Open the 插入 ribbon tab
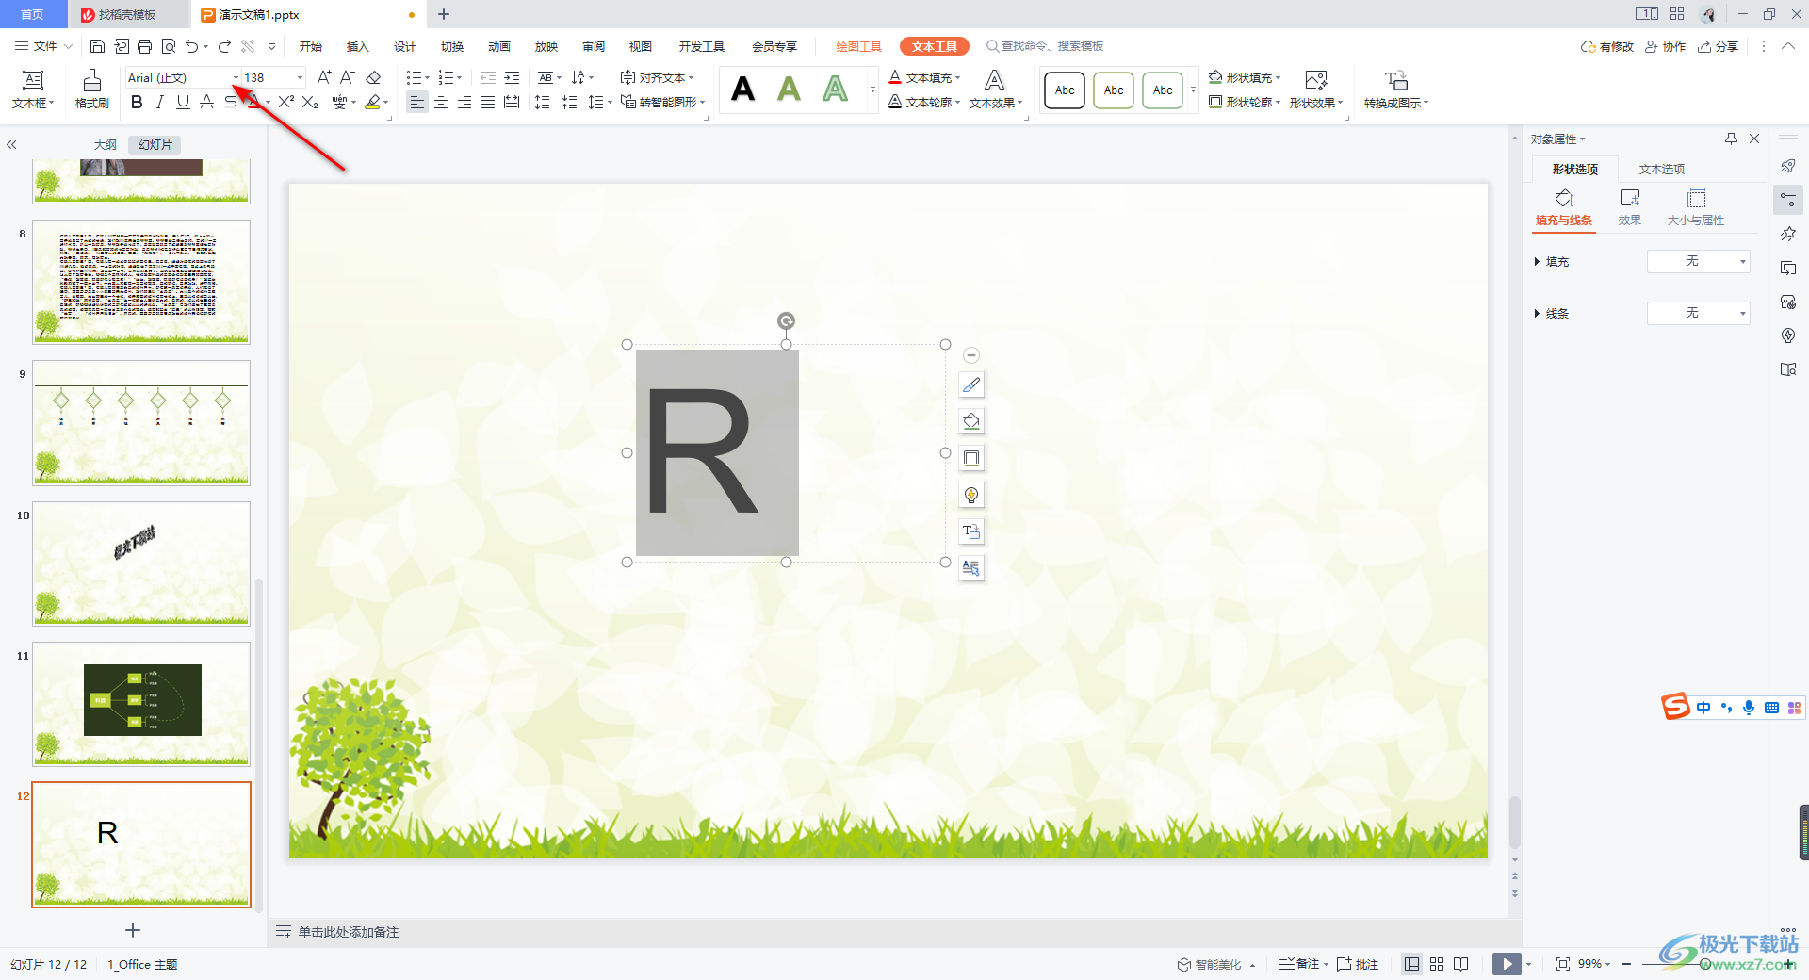 click(x=358, y=46)
